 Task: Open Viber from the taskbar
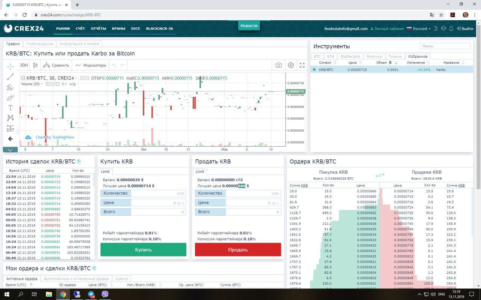click(x=105, y=295)
